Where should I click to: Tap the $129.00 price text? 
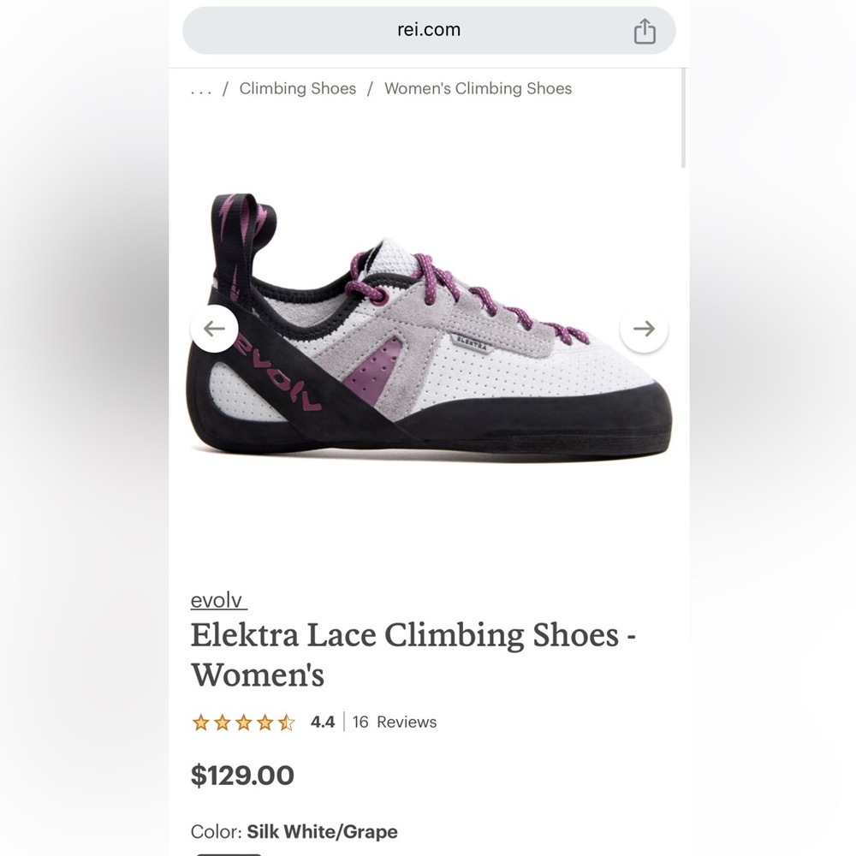pyautogui.click(x=243, y=775)
